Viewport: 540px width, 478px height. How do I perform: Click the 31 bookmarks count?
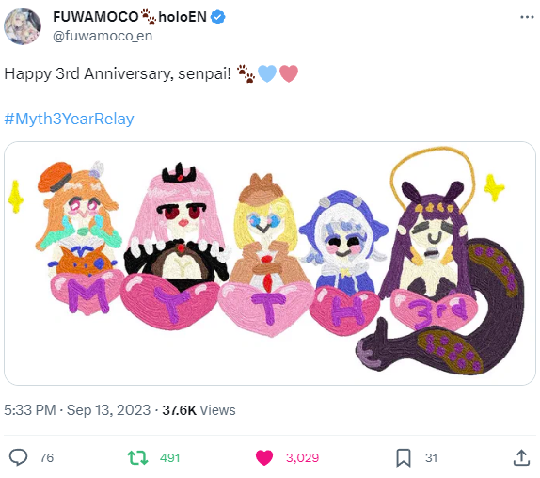tap(431, 458)
